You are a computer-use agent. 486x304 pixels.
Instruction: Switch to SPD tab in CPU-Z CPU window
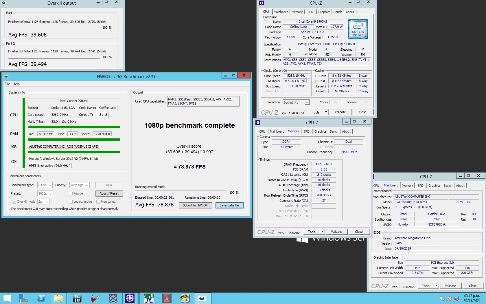tap(310, 12)
